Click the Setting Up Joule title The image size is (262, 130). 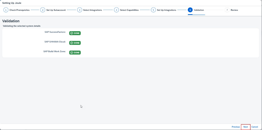(x=12, y=3)
